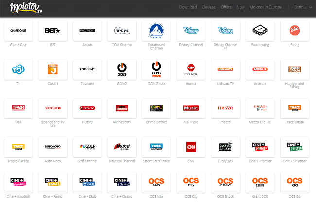The image size is (316, 203).
Task: Open the mezzo channel tile
Action: 226,108
